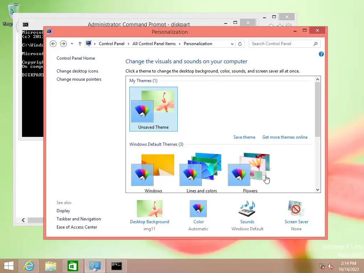Refresh the Personalization page
364x273 pixels.
pyautogui.click(x=240, y=44)
